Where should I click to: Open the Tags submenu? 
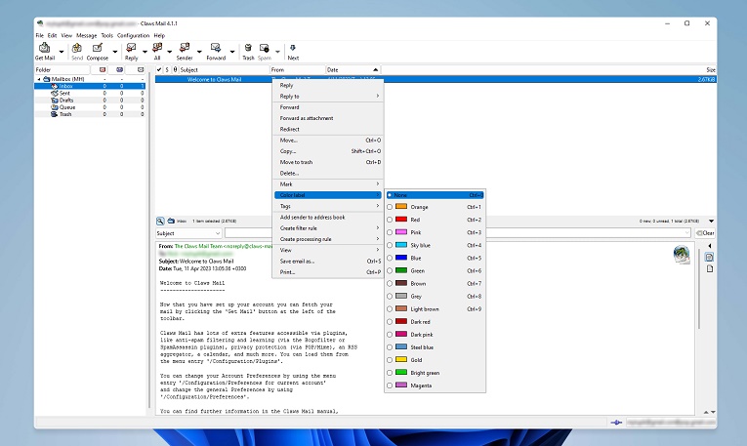[328, 206]
